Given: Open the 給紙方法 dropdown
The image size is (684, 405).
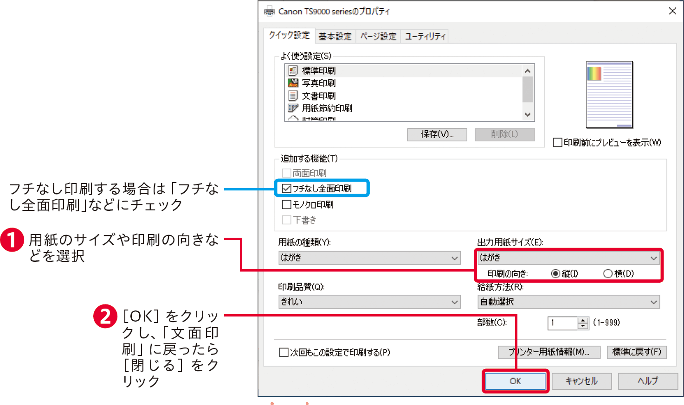Looking at the screenshot, I should 568,302.
